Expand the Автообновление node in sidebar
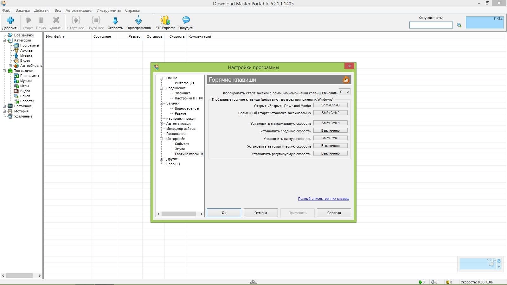 (x=10, y=66)
